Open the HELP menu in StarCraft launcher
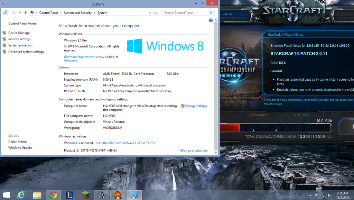Viewport: 354px width, 200px height. point(227,14)
